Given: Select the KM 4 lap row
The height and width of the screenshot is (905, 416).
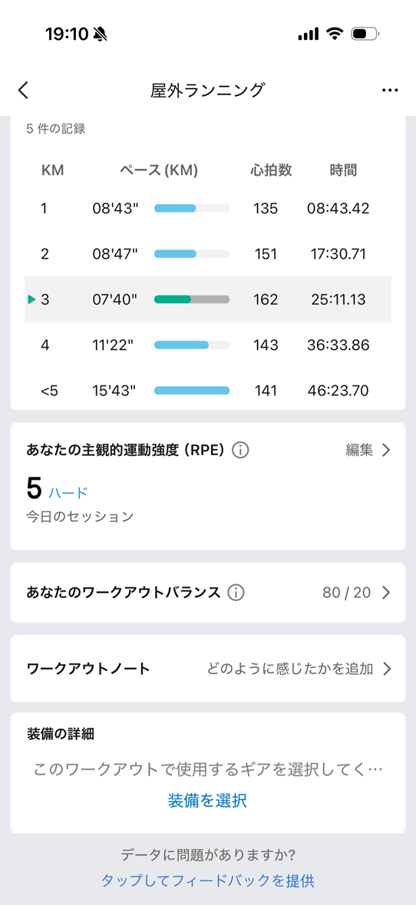Looking at the screenshot, I should tap(208, 345).
